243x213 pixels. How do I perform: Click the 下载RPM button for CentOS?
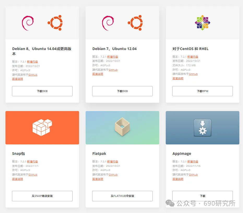tap(202, 91)
